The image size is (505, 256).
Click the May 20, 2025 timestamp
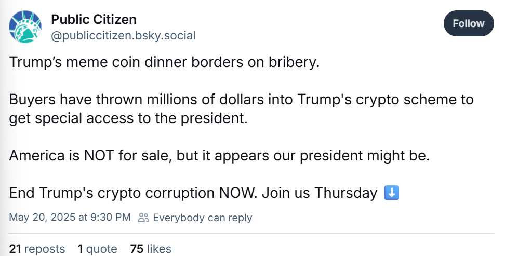pyautogui.click(x=70, y=218)
